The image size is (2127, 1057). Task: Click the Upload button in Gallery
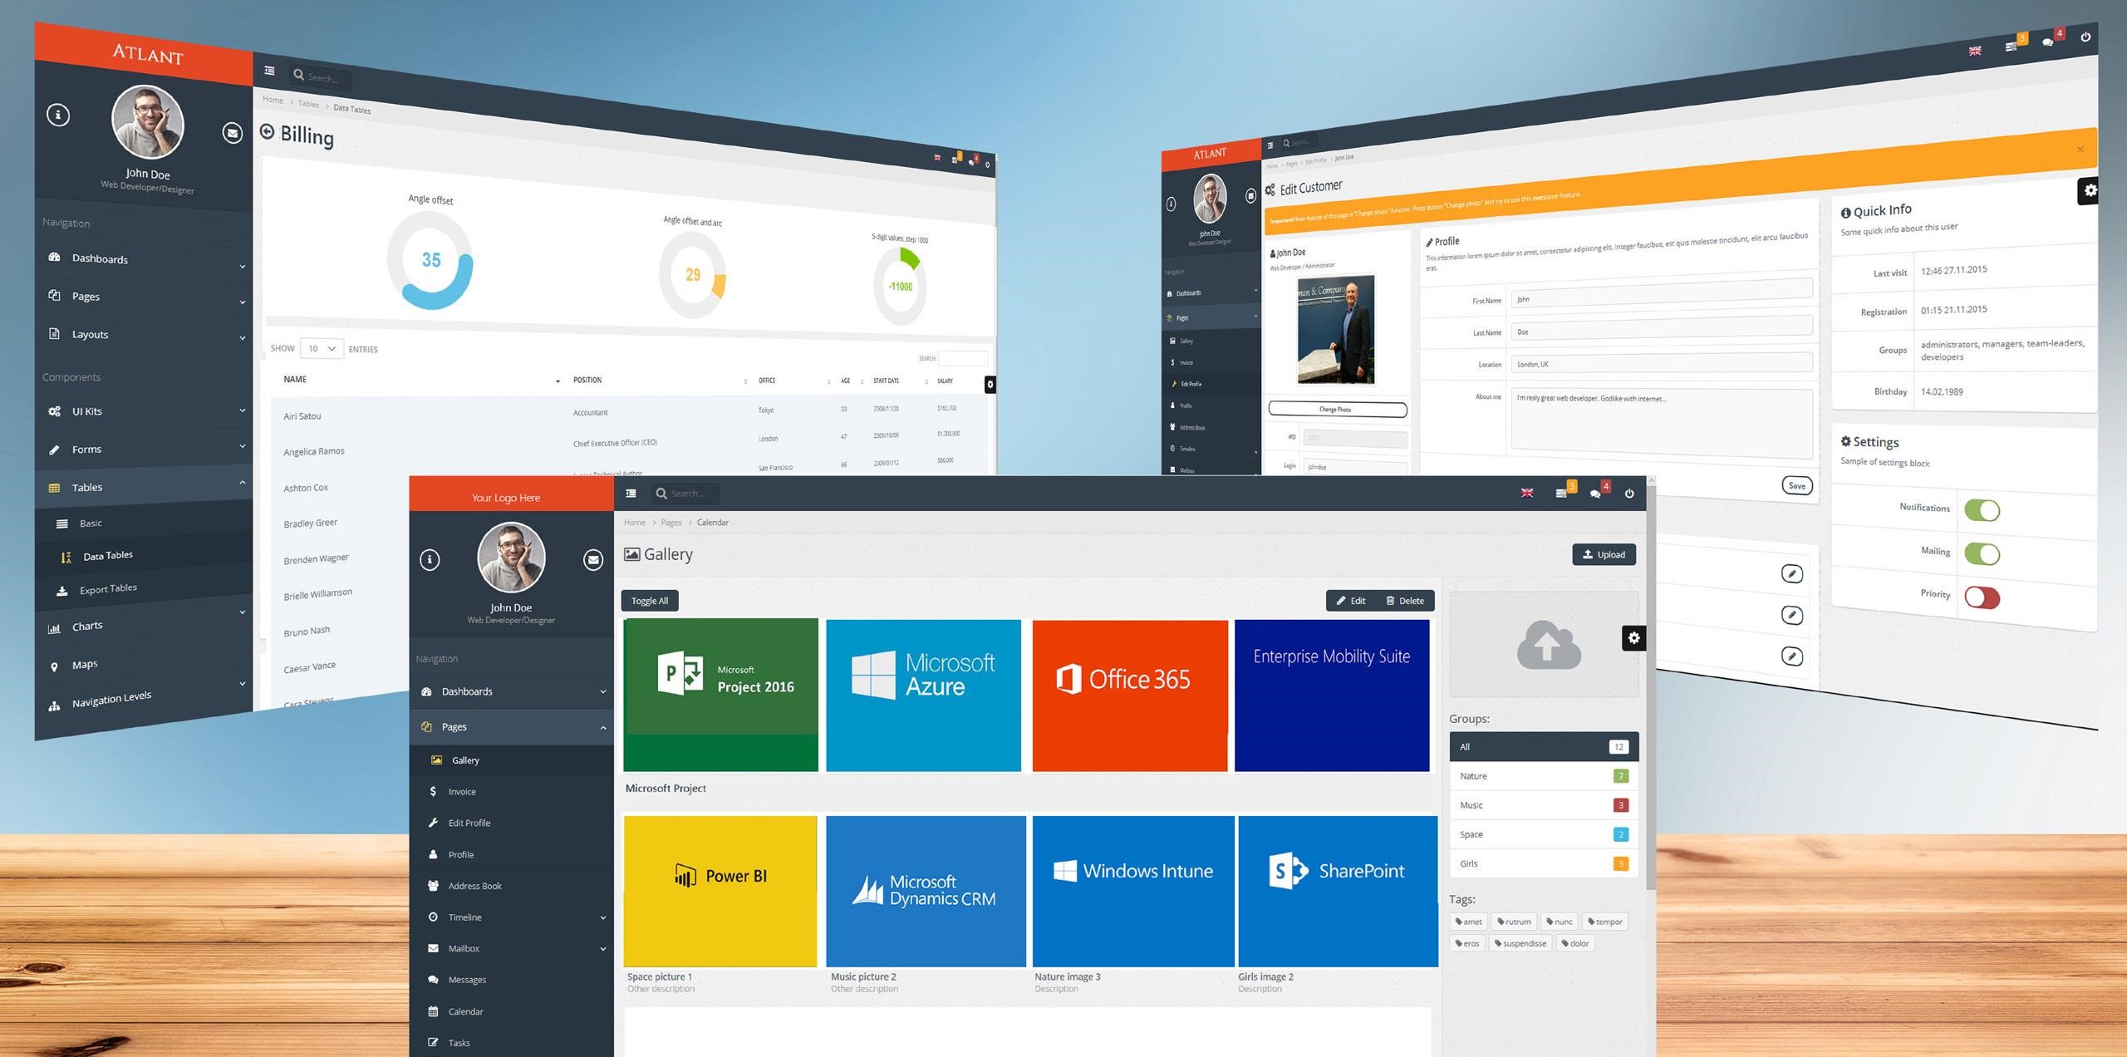click(x=1604, y=555)
